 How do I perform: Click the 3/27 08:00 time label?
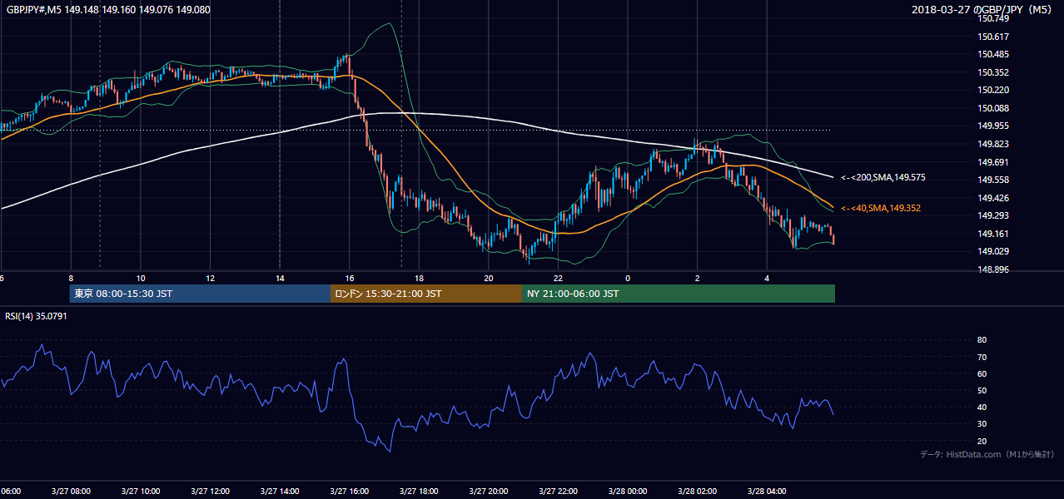coord(71,492)
